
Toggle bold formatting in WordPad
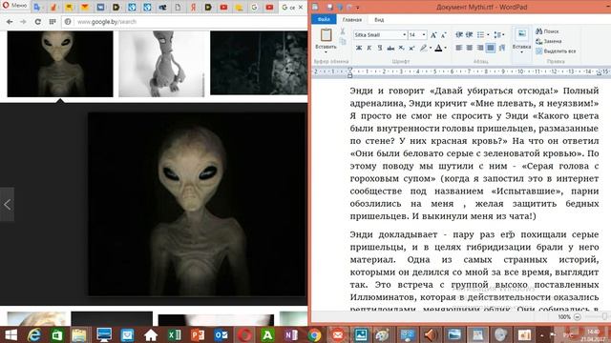point(359,48)
